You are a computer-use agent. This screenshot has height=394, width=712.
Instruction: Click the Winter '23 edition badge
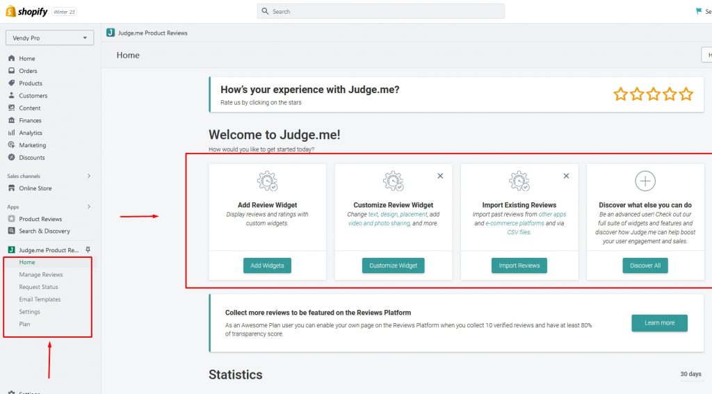coord(64,12)
